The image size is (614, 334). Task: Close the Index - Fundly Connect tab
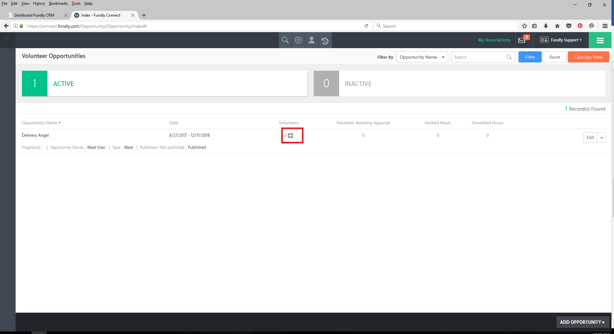[133, 15]
